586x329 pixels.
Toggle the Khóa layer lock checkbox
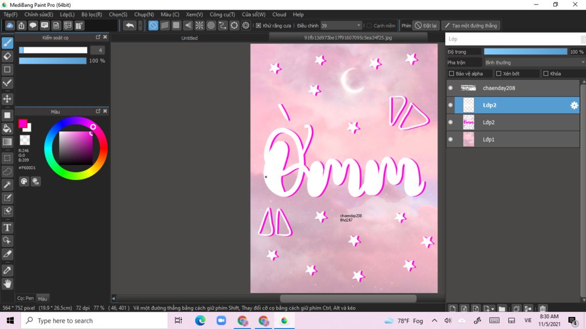coord(545,74)
